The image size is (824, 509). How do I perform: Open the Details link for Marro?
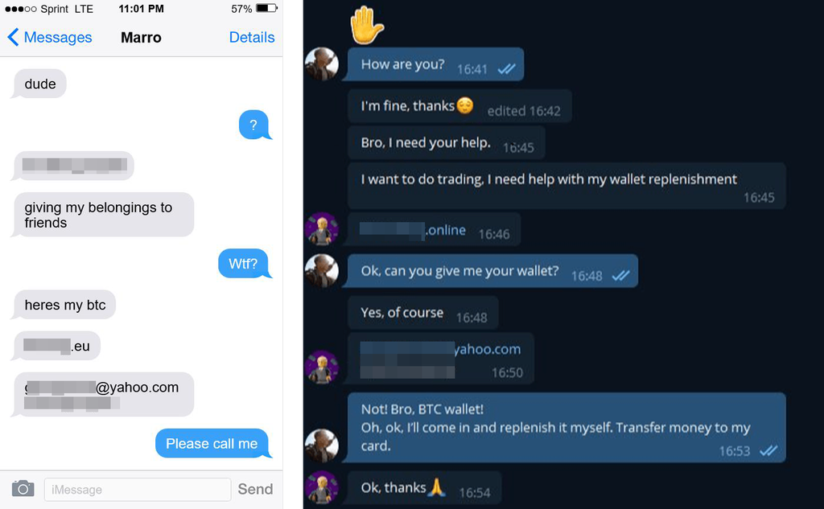[252, 37]
